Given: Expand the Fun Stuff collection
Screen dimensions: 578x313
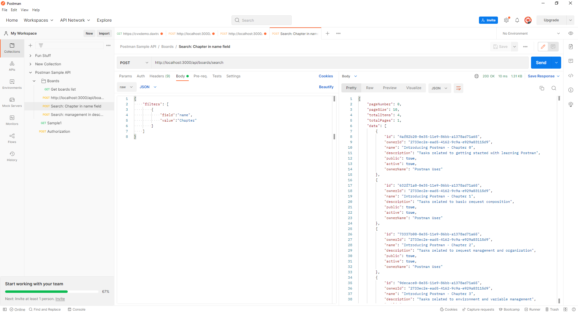Looking at the screenshot, I should coord(30,56).
